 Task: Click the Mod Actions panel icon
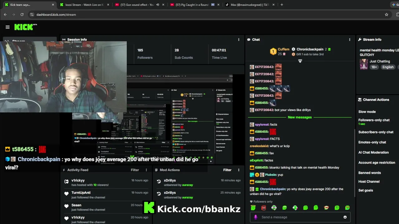point(156,170)
